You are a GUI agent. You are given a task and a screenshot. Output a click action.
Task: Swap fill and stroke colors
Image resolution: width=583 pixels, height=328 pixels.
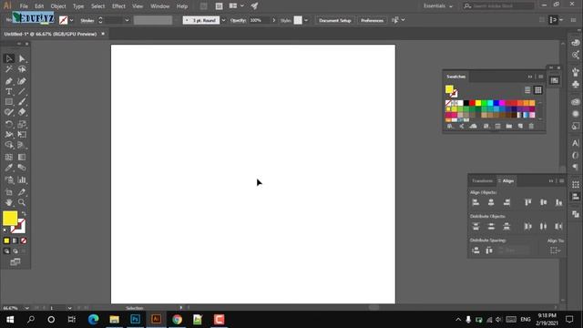point(24,214)
